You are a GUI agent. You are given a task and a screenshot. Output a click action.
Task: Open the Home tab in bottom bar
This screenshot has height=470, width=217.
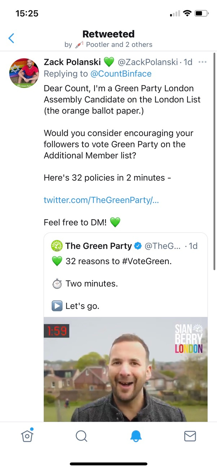tap(27, 436)
